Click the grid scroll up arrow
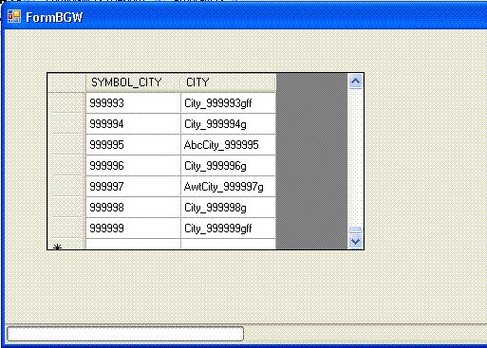 pyautogui.click(x=355, y=82)
